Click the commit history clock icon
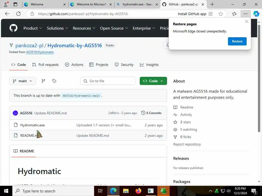Image resolution: width=262 pixels, height=196 pixels. tap(143, 113)
